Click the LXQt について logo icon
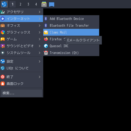This screenshot has height=131, width=131. (x=3, y=68)
